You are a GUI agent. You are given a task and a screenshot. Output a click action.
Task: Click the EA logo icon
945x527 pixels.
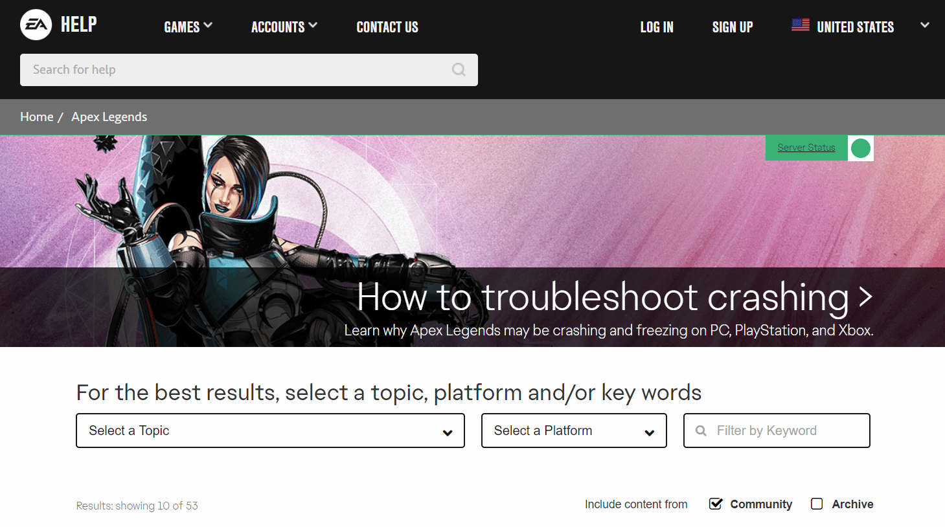coord(36,25)
